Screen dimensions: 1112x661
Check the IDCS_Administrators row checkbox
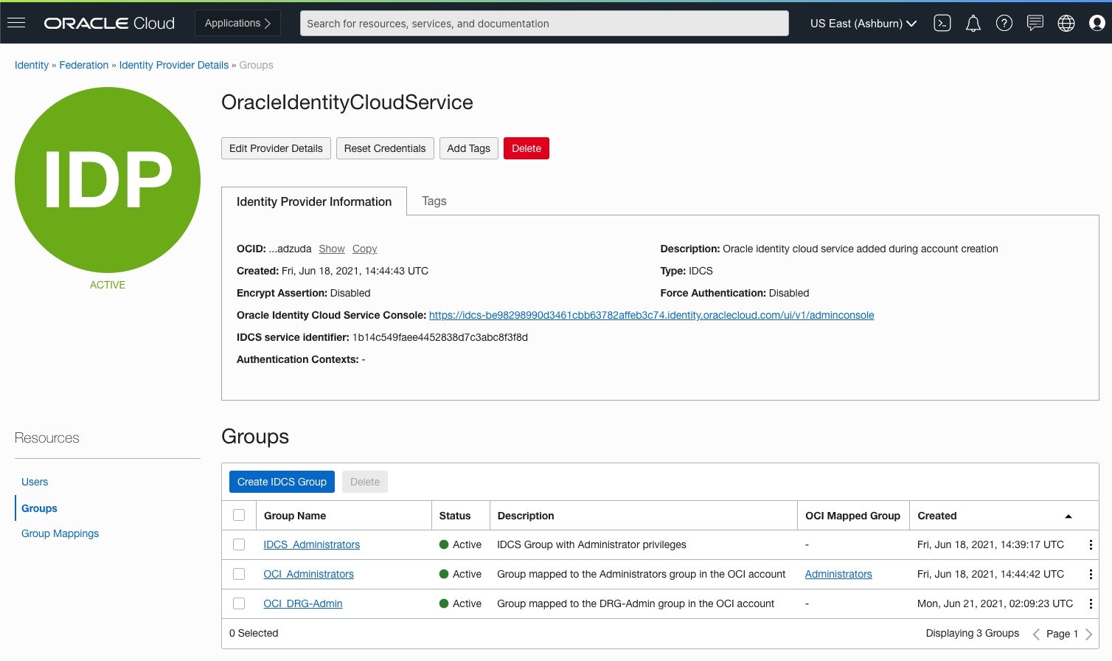point(239,544)
